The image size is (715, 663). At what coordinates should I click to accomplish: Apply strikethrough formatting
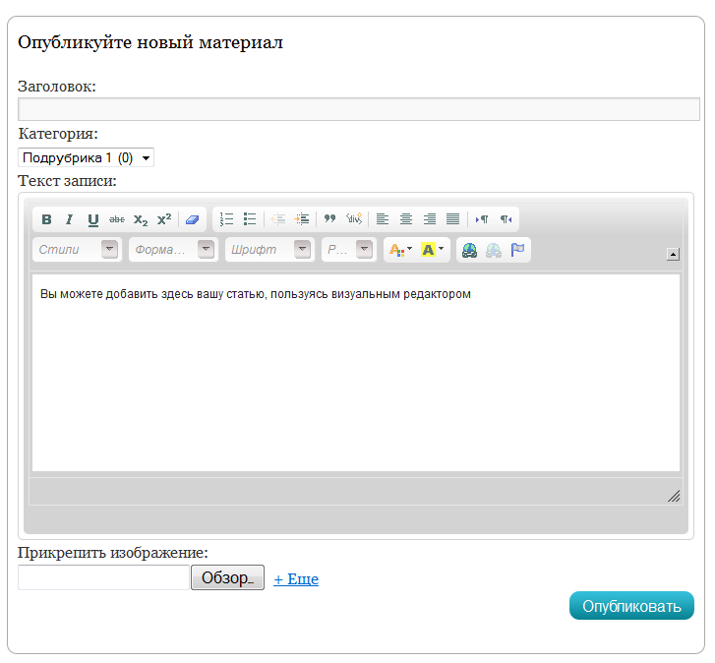point(117,219)
